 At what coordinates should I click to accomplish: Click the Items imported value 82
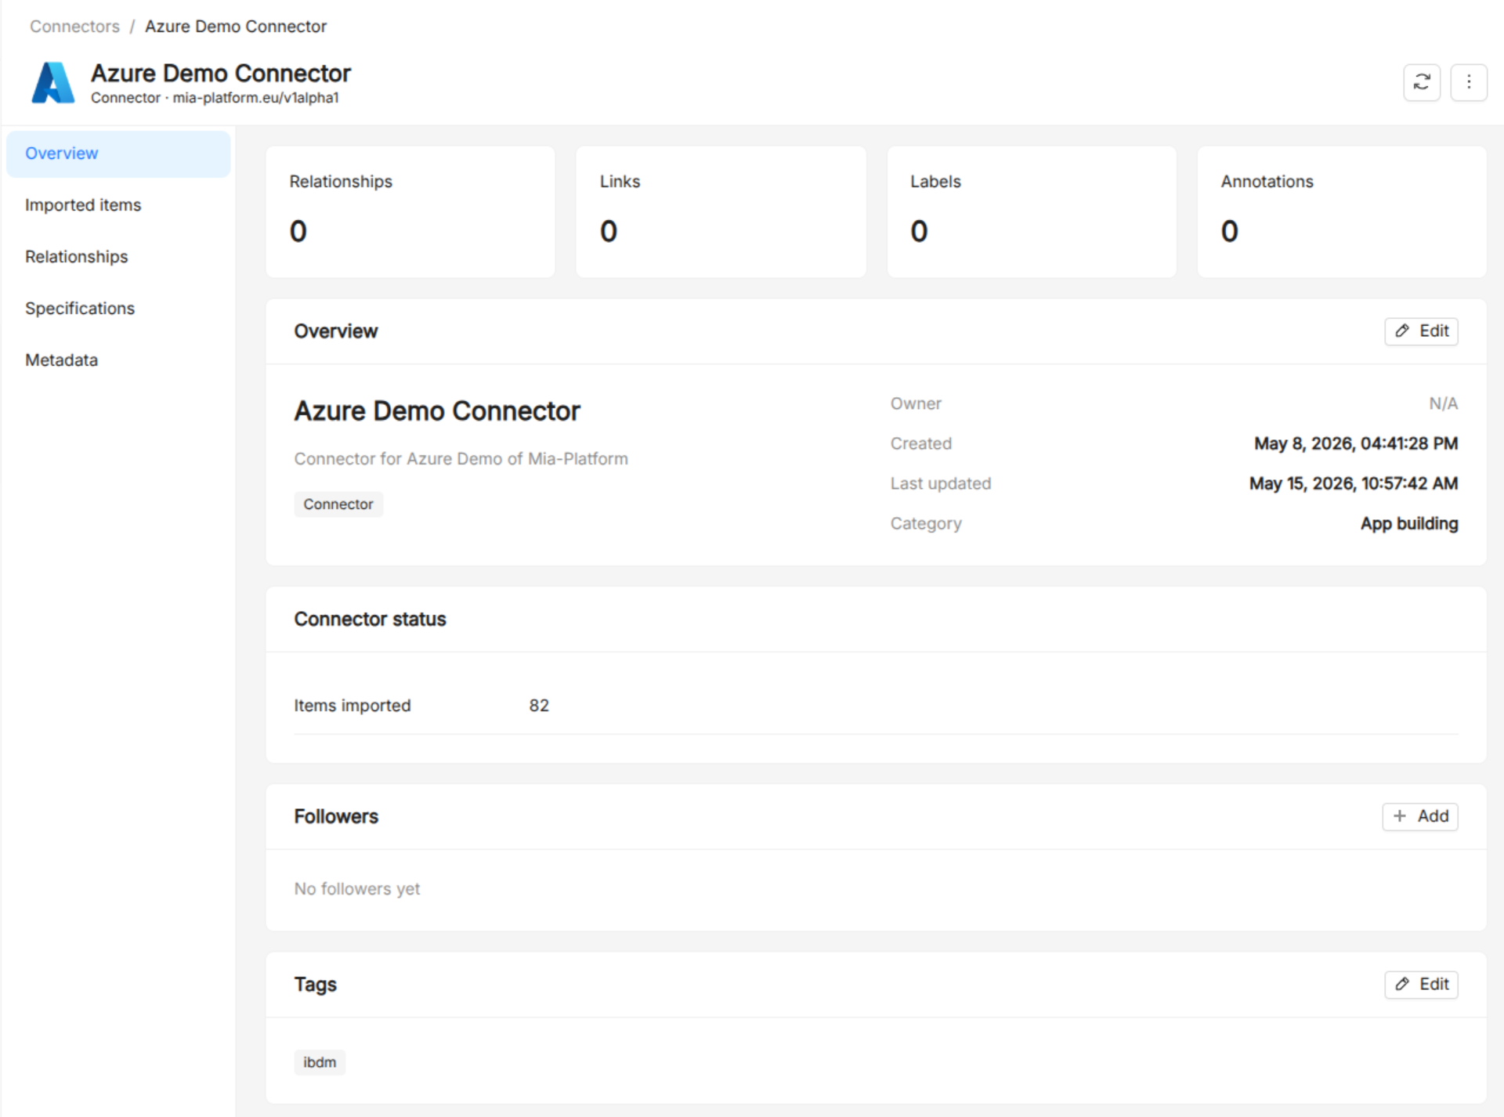pyautogui.click(x=539, y=706)
